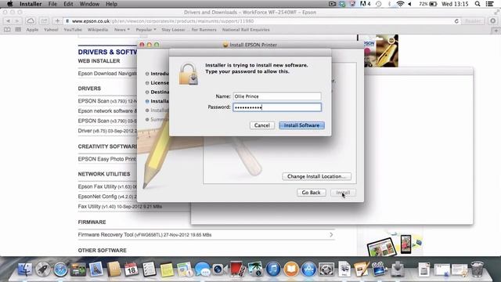
Task: Open Wikipedia bookmark in Safari bookmarks bar
Action: (x=97, y=30)
